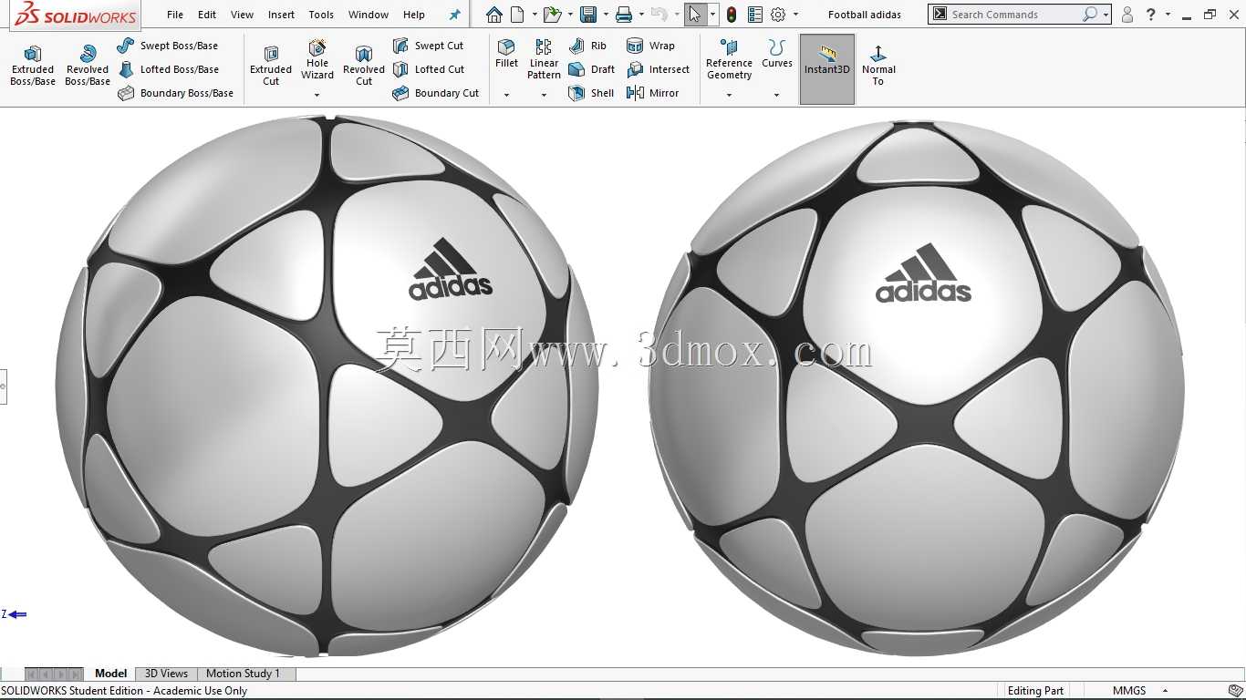Create a new document

pyautogui.click(x=517, y=15)
